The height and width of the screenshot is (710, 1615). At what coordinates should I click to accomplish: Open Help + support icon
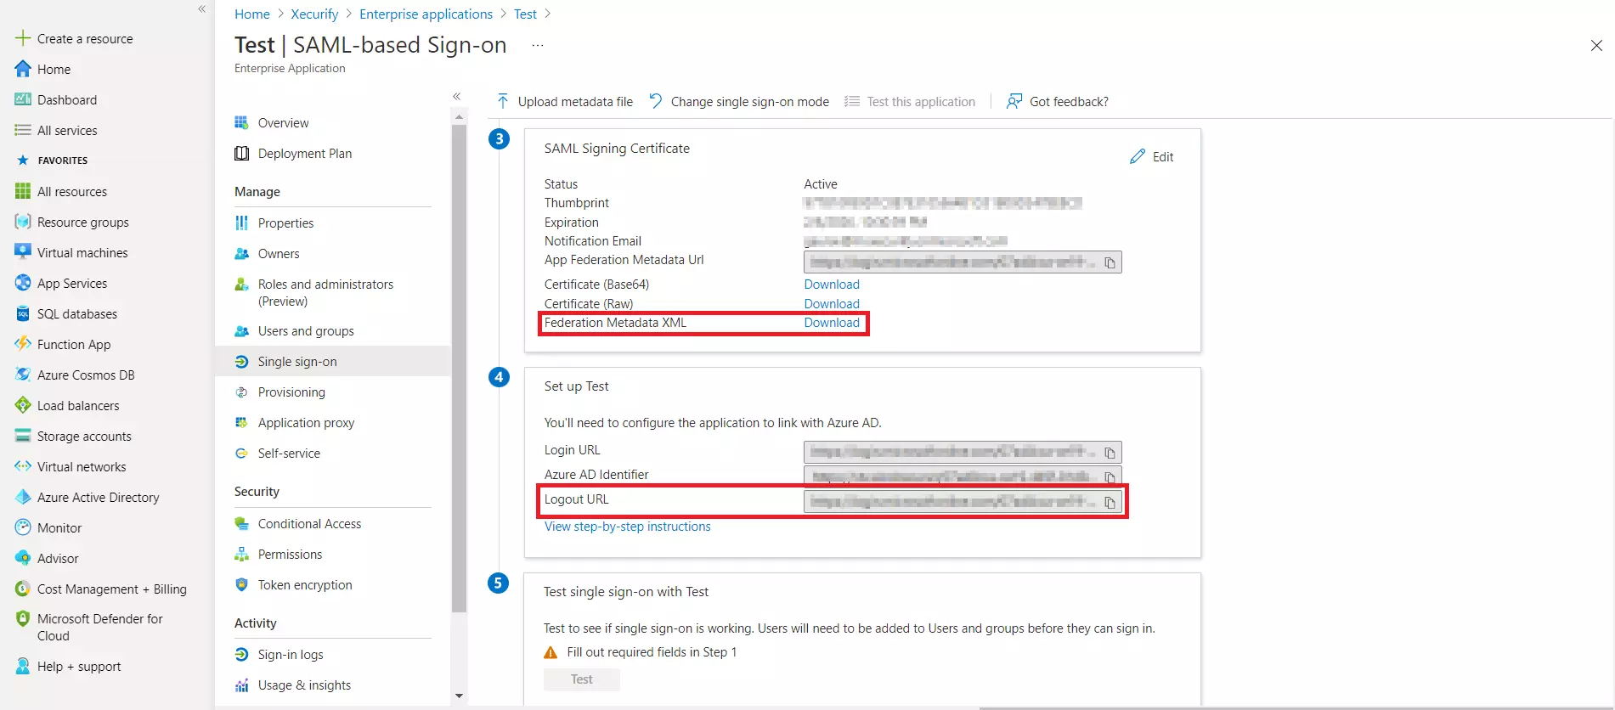point(23,667)
